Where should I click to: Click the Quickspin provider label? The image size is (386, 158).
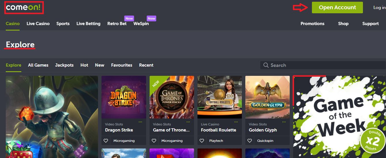(265, 141)
